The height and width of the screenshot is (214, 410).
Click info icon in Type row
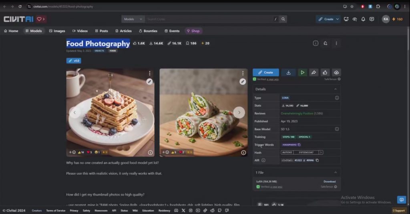tap(337, 98)
